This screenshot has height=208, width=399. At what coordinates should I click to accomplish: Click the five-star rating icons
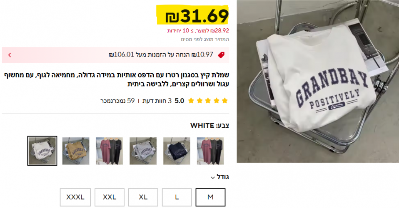tap(208, 101)
